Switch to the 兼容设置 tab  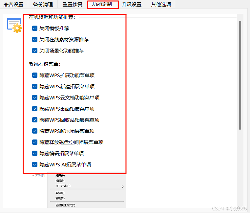tap(14, 4)
